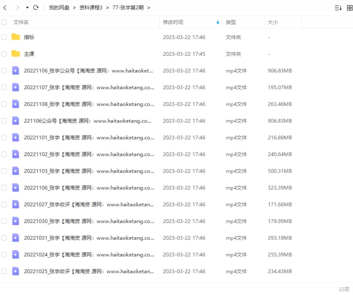Switch to grid view icon

350,8
